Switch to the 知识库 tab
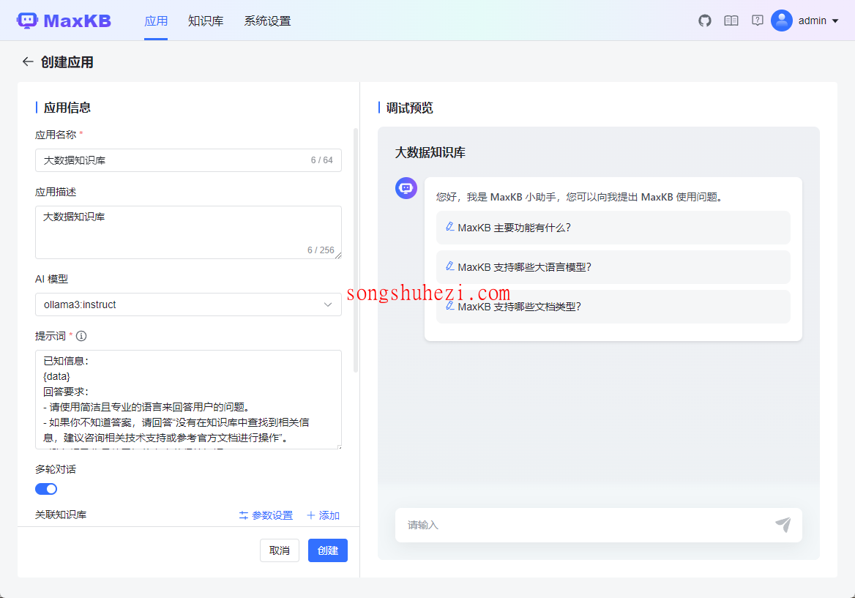The image size is (855, 598). [x=206, y=20]
